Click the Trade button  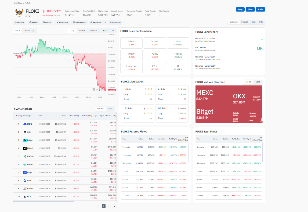pos(260,9)
